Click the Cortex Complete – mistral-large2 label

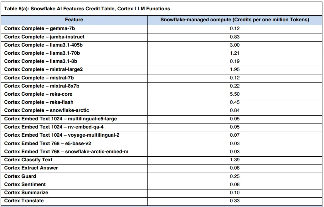click(44, 69)
